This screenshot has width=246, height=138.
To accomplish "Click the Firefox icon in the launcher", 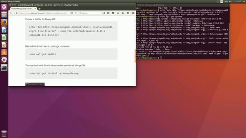I will coord(4,22).
